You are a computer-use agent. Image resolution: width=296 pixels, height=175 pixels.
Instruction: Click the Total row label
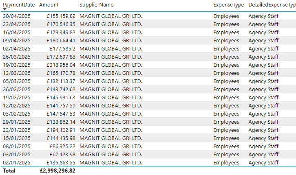(x=9, y=171)
